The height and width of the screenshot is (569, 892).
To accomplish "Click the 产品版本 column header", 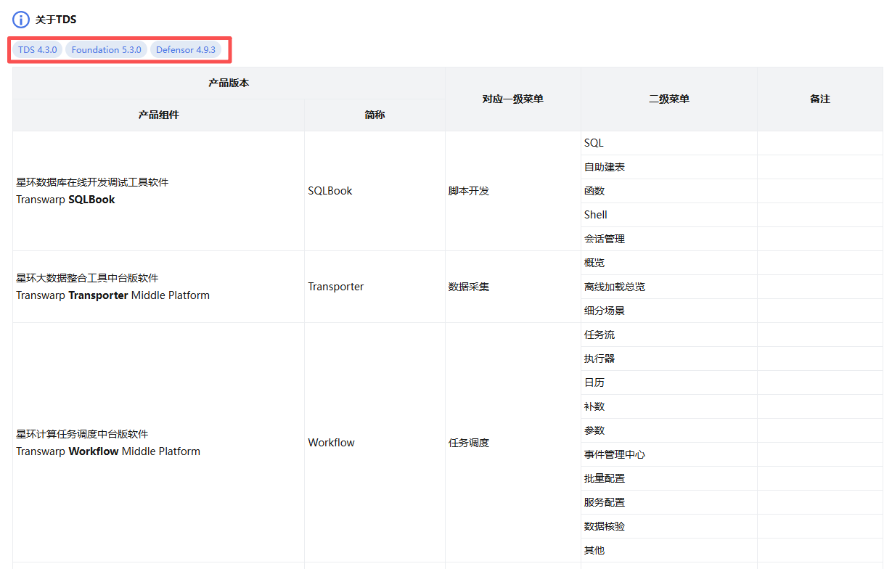I will (229, 83).
